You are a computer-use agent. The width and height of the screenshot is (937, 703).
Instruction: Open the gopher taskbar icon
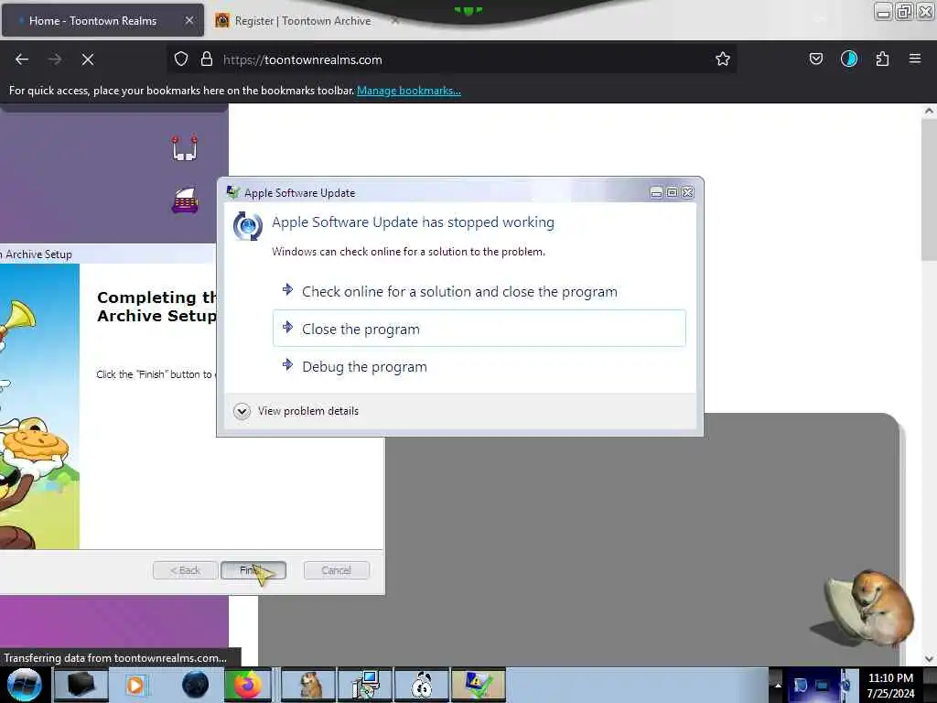tap(309, 685)
